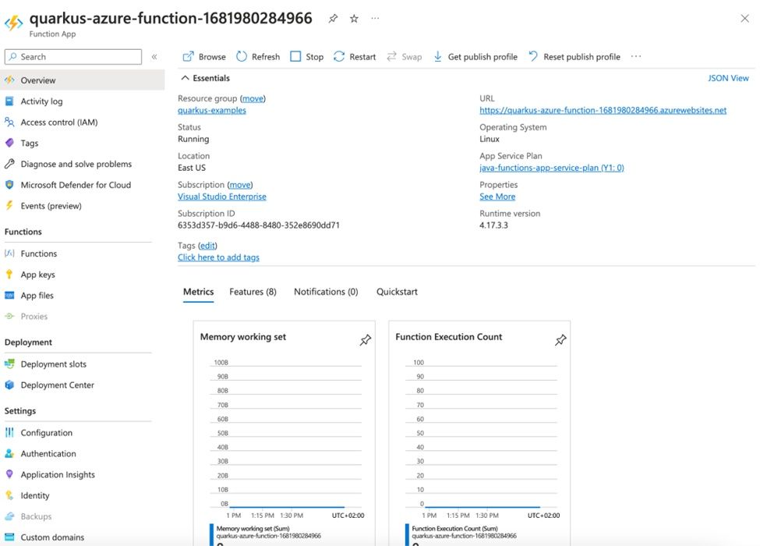
Task: Open the azurewebsites.net URL link
Action: 603,111
